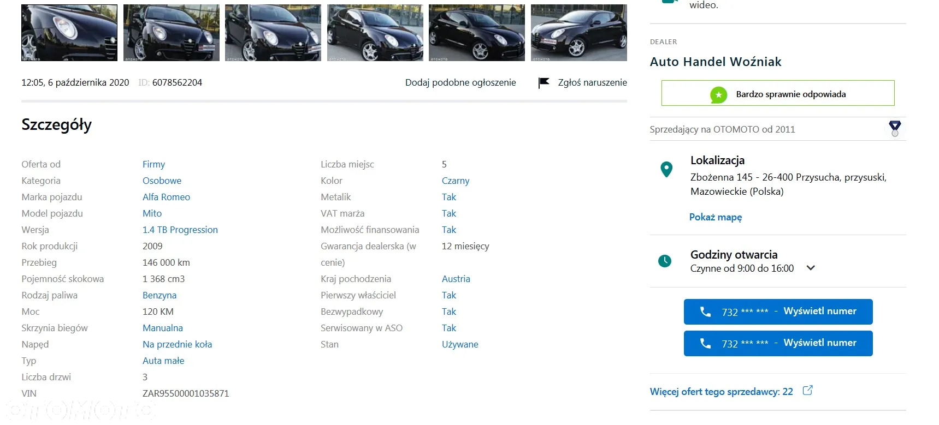
Task: Select warranty value 12 miesięcy
Action: (465, 246)
